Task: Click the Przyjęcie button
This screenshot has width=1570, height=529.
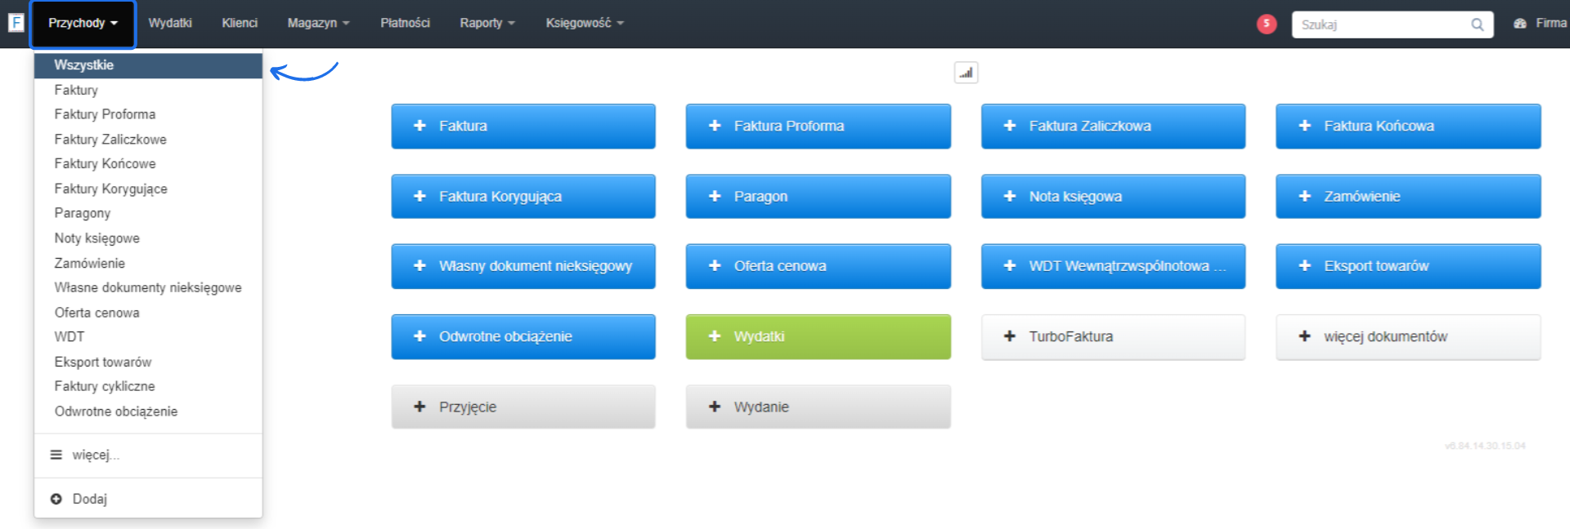Action: (523, 407)
